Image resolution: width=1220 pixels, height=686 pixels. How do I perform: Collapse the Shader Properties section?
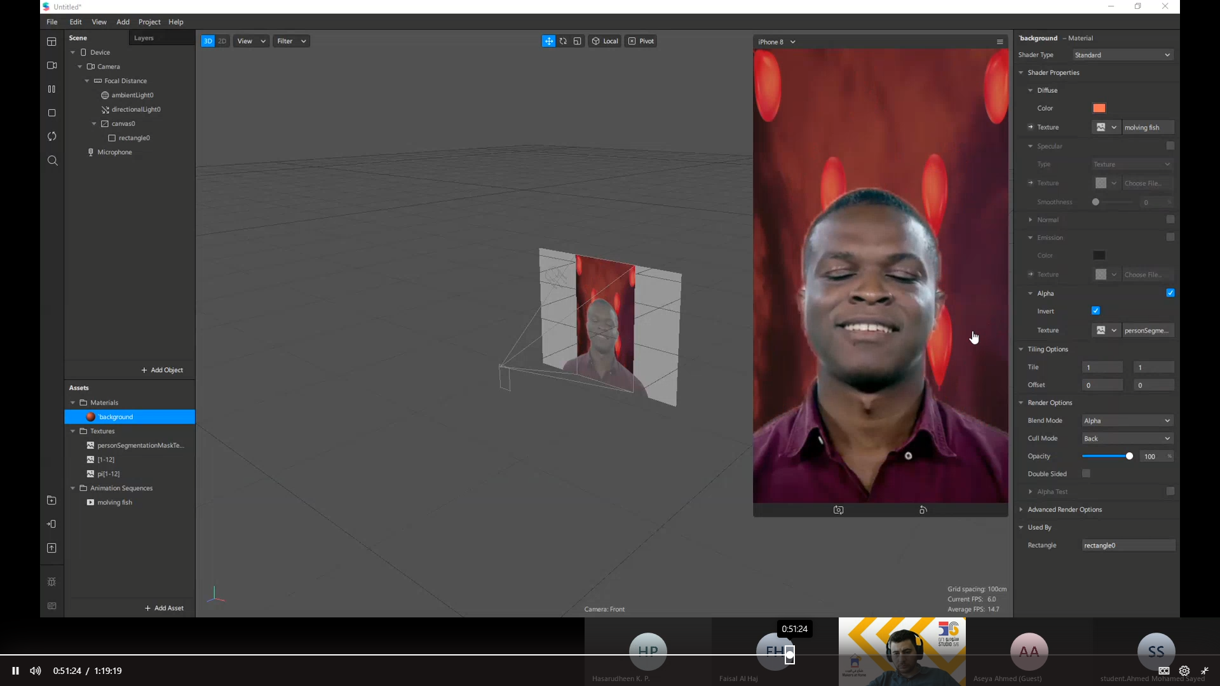coord(1021,72)
